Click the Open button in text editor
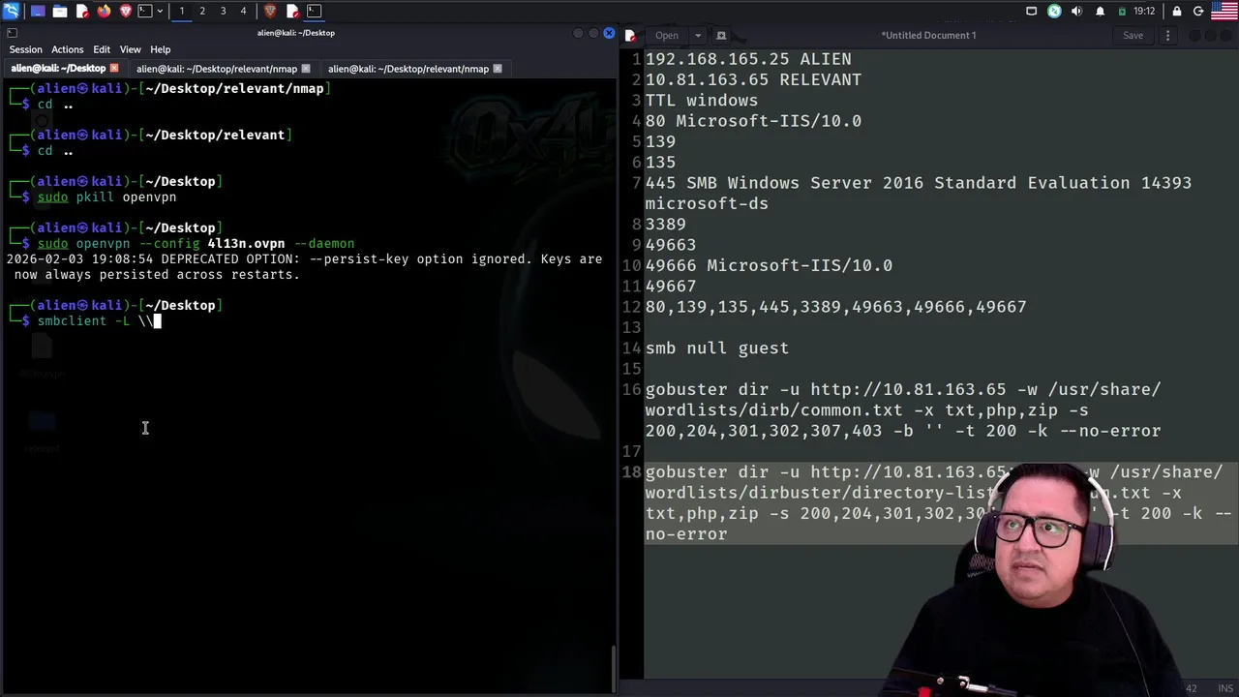 pyautogui.click(x=667, y=36)
